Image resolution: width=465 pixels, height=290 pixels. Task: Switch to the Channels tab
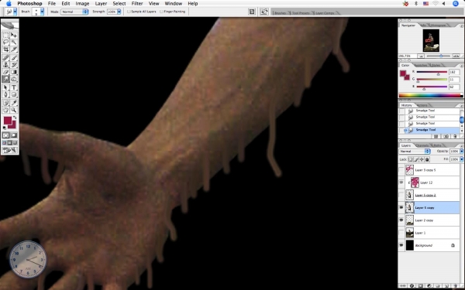coord(422,145)
